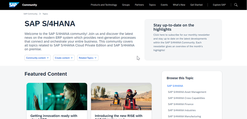Image resolution: width=247 pixels, height=119 pixels.
Task: Open the Products and Technology menu
Action: [x=104, y=5]
